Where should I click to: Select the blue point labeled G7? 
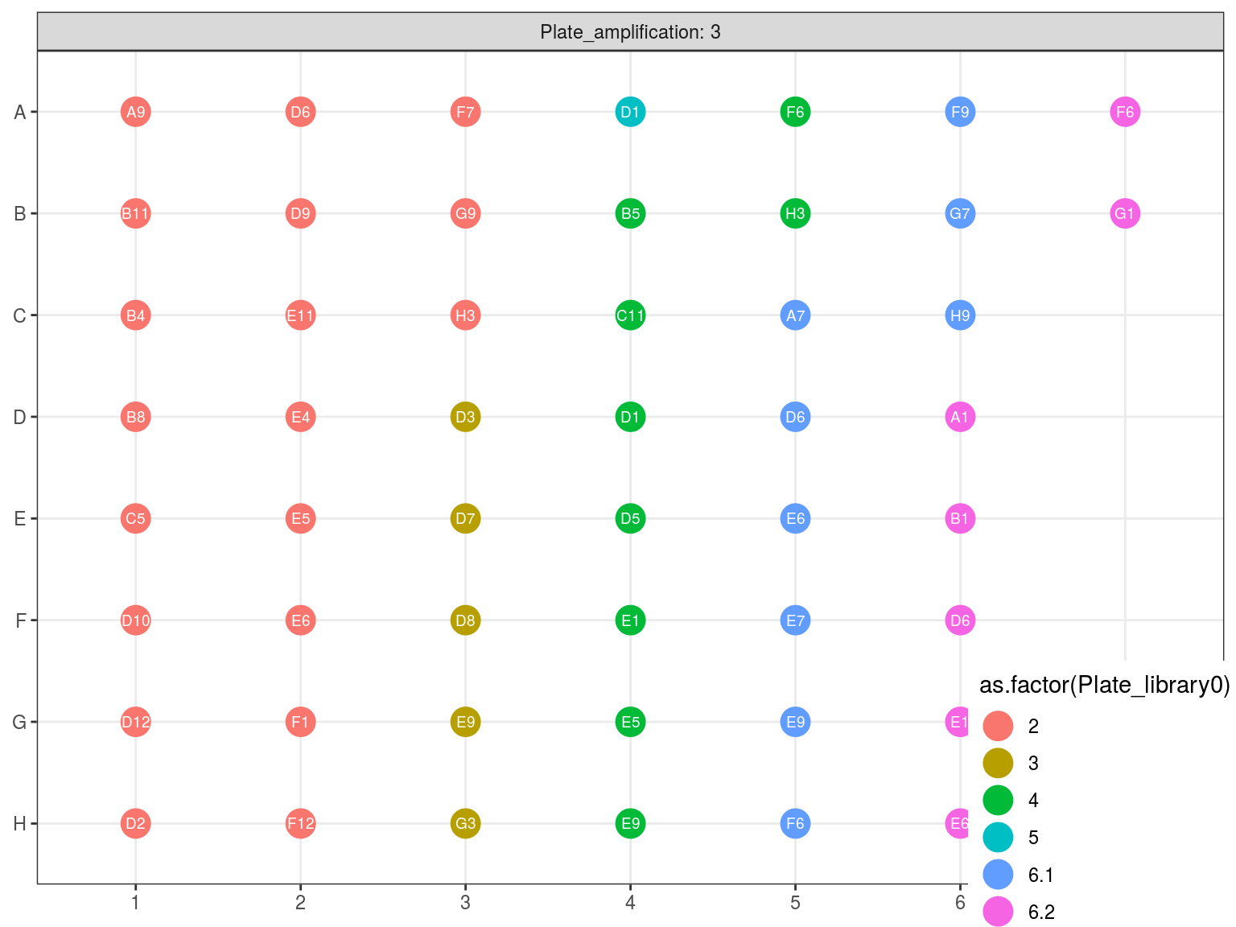(x=960, y=214)
